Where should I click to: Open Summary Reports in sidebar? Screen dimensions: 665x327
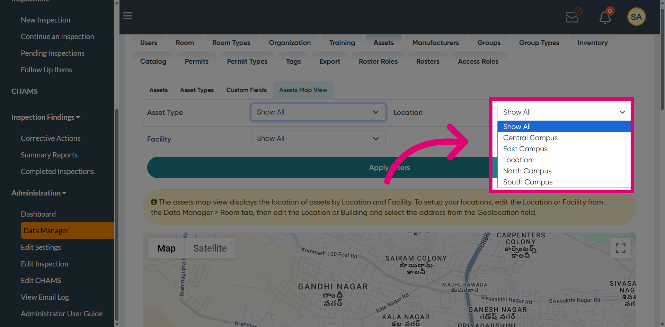pyautogui.click(x=49, y=155)
